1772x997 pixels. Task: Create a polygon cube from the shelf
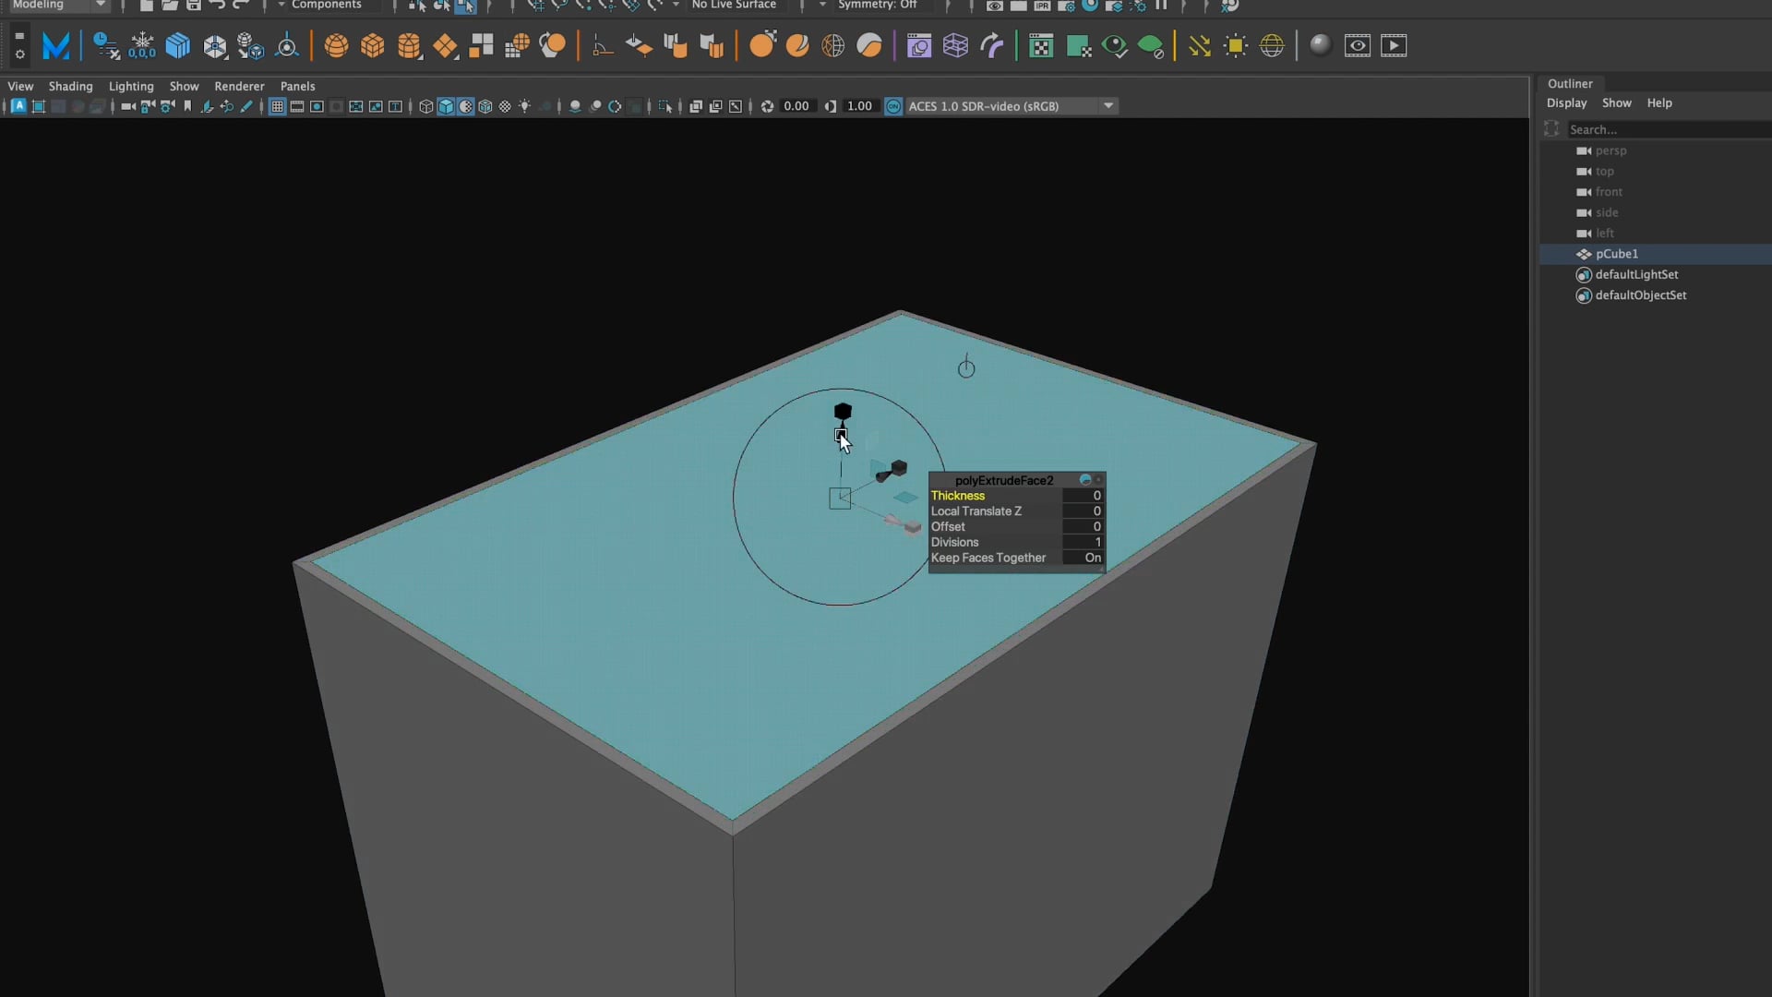[x=373, y=45]
